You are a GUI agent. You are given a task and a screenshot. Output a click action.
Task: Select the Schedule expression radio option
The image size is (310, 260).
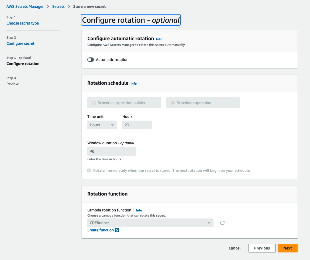[x=173, y=103]
